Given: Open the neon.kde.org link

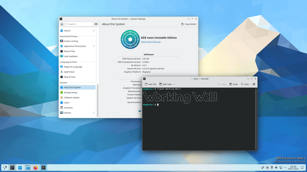Looking at the screenshot, I should tap(151, 42).
